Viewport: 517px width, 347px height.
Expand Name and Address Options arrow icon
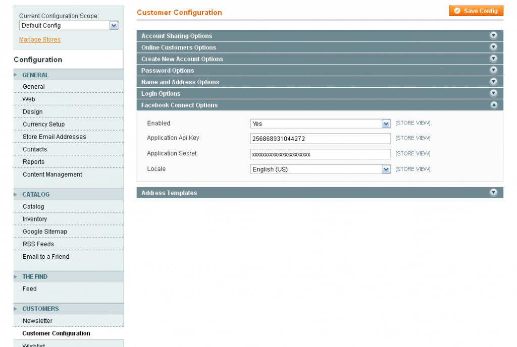click(493, 82)
